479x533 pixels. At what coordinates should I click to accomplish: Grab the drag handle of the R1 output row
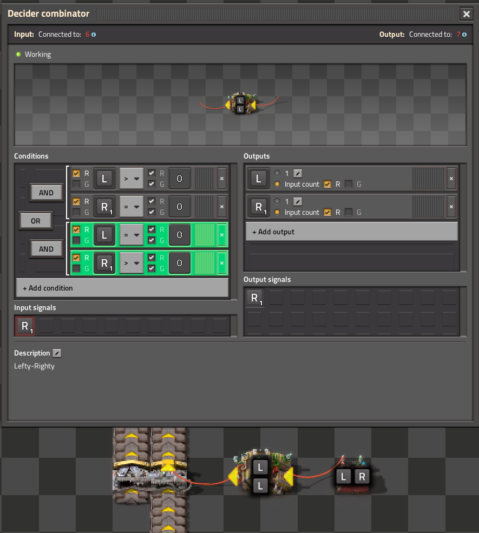(428, 207)
